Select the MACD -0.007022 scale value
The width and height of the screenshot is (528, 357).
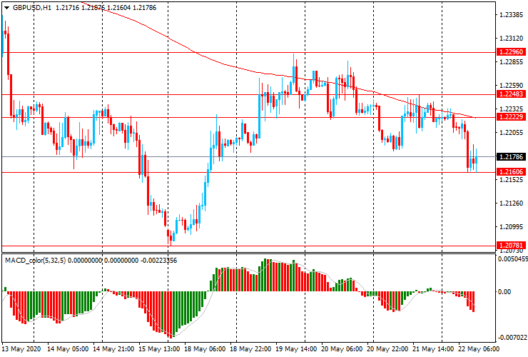click(x=512, y=338)
